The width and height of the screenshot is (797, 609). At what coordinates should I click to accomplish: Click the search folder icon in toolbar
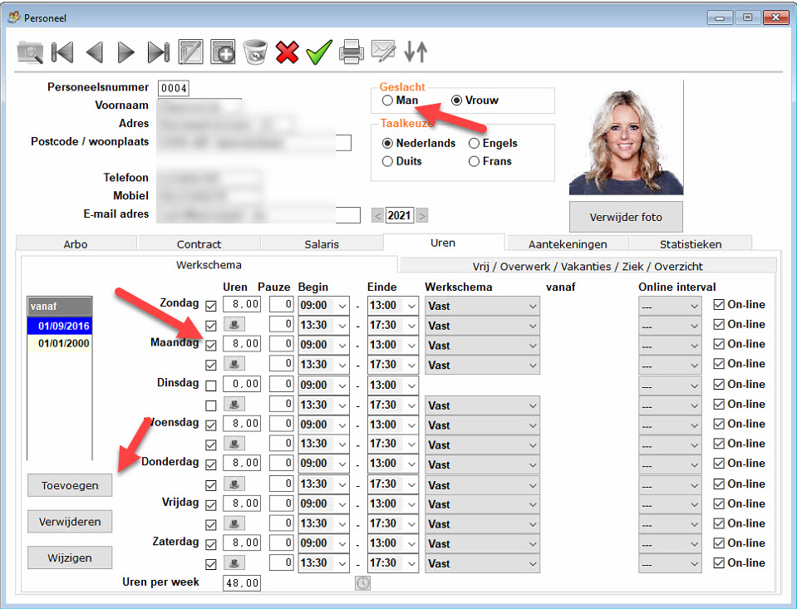point(31,52)
